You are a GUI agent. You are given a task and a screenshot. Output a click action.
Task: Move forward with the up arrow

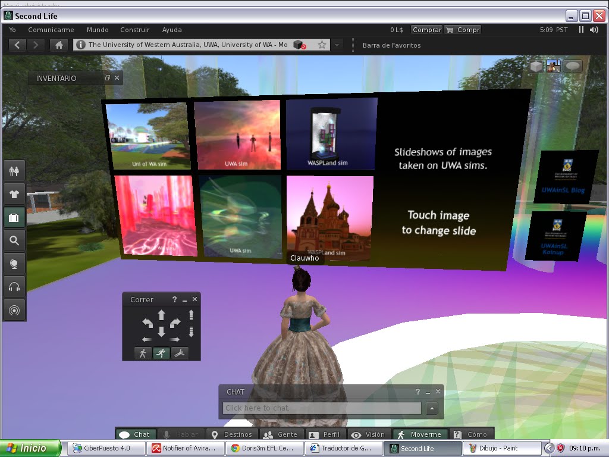pyautogui.click(x=161, y=315)
